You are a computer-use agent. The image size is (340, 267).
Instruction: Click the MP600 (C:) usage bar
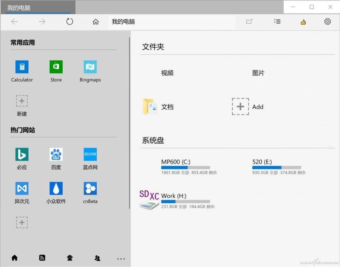click(185, 168)
